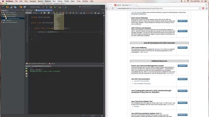Click main breadcrumb below editor
Screen dimensions: 209x117
point(52,64)
